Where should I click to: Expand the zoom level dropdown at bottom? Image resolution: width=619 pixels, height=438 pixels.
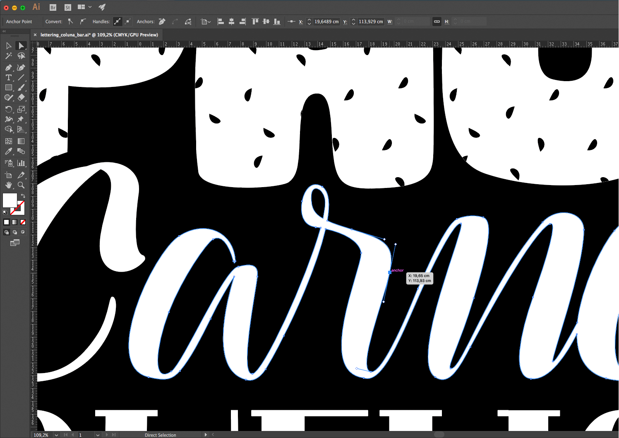[56, 435]
